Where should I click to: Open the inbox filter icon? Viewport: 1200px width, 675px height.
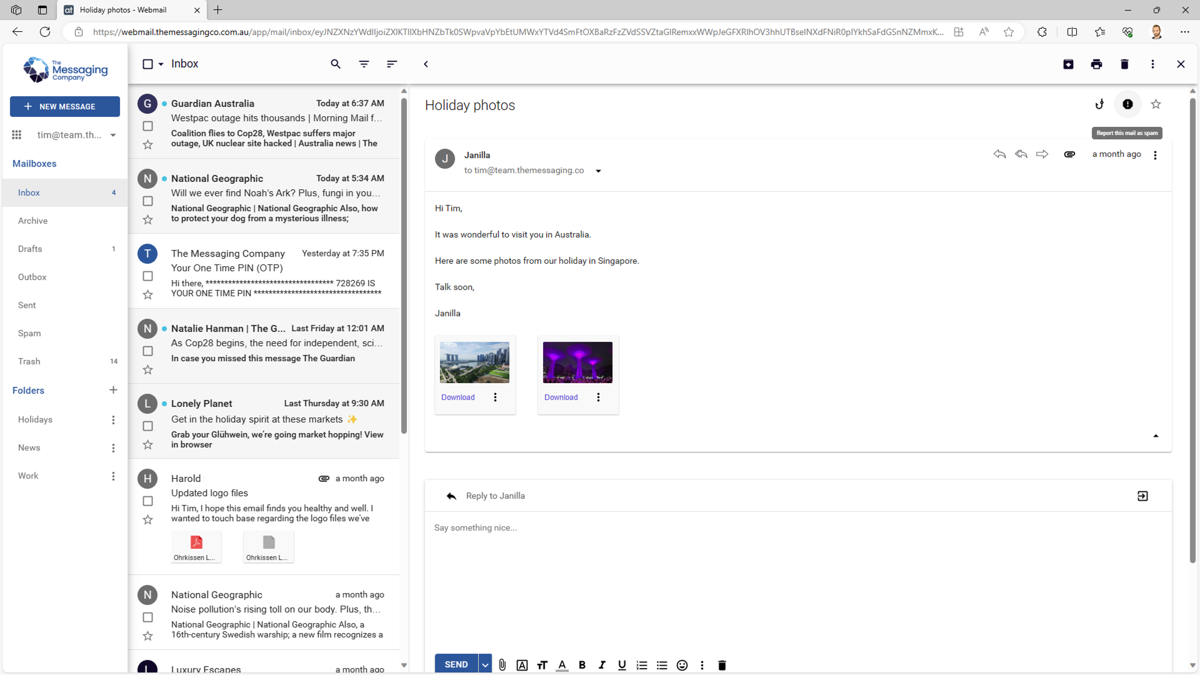coord(364,64)
